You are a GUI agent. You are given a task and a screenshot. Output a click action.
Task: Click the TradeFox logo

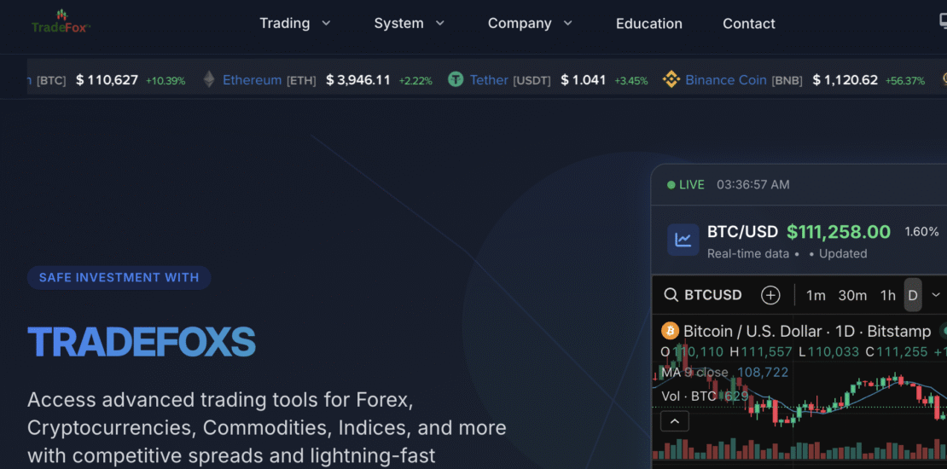tap(61, 21)
